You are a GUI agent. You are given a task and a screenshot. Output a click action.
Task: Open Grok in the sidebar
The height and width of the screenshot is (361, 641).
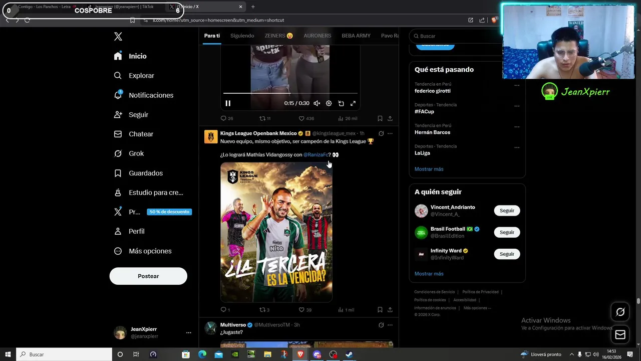click(129, 153)
